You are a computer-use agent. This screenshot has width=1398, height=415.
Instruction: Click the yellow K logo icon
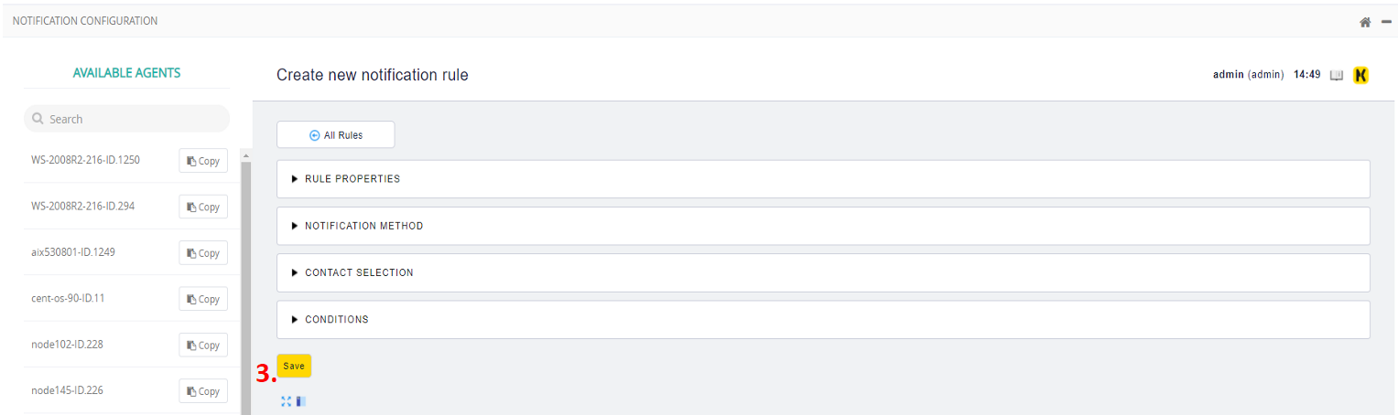(x=1360, y=75)
